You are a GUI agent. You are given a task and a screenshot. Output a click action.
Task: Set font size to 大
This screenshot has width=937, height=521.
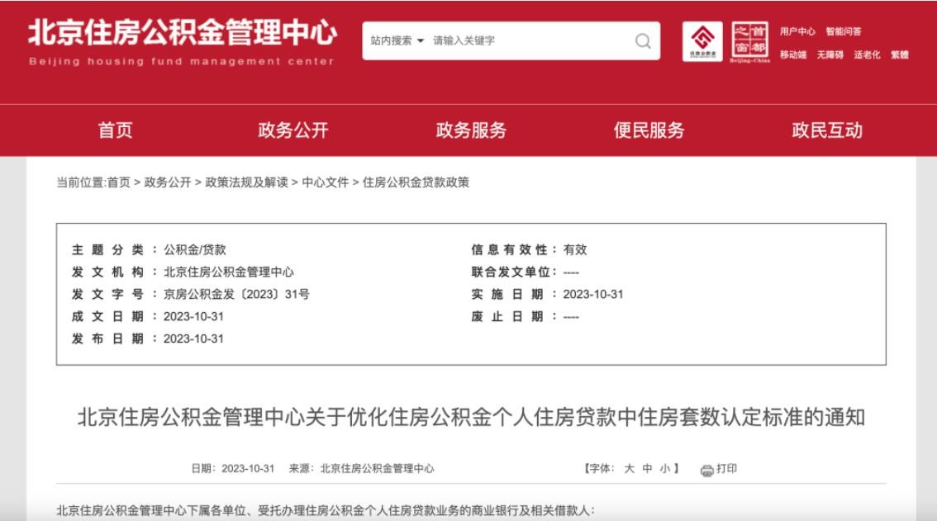[629, 468]
